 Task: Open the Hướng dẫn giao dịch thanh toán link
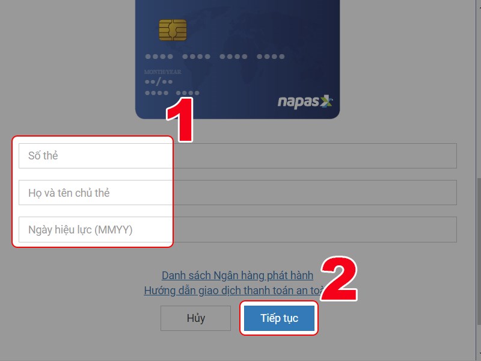point(234,291)
